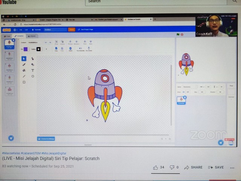The width and height of the screenshot is (241, 181).
Task: Pick the Circle tool
Action: point(33,76)
